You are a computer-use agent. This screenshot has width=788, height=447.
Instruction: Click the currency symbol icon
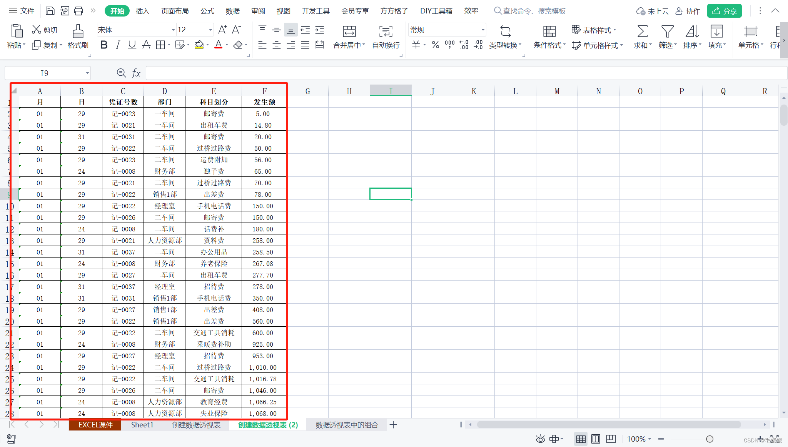pos(416,45)
